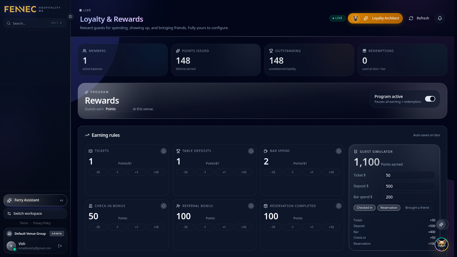This screenshot has width=457, height=257.
Task: Disable the Reservation simulator chip
Action: [389, 208]
